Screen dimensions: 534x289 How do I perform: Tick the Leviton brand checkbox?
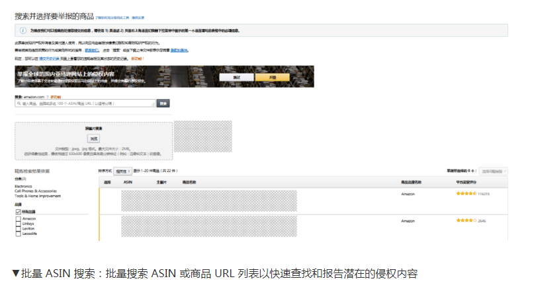[18, 228]
